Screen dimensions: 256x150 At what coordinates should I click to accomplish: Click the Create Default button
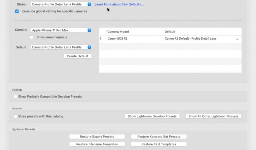pyautogui.click(x=77, y=56)
